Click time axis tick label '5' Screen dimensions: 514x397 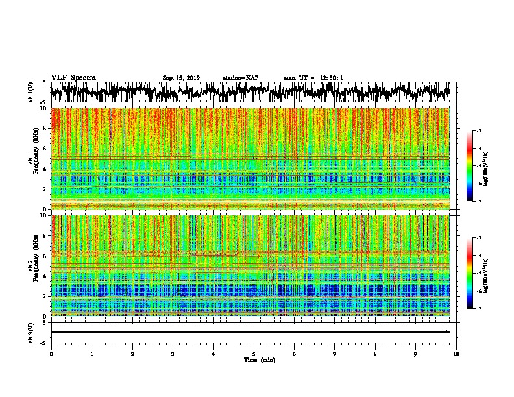(254, 354)
